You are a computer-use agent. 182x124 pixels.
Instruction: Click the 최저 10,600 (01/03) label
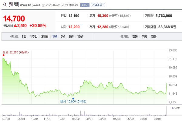click(x=73, y=101)
